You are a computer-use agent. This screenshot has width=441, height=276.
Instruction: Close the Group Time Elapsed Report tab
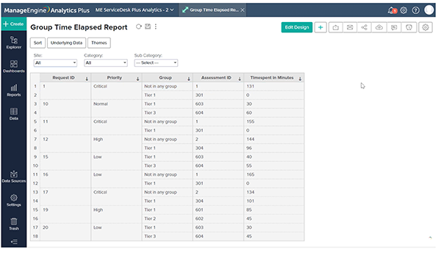pyautogui.click(x=243, y=10)
